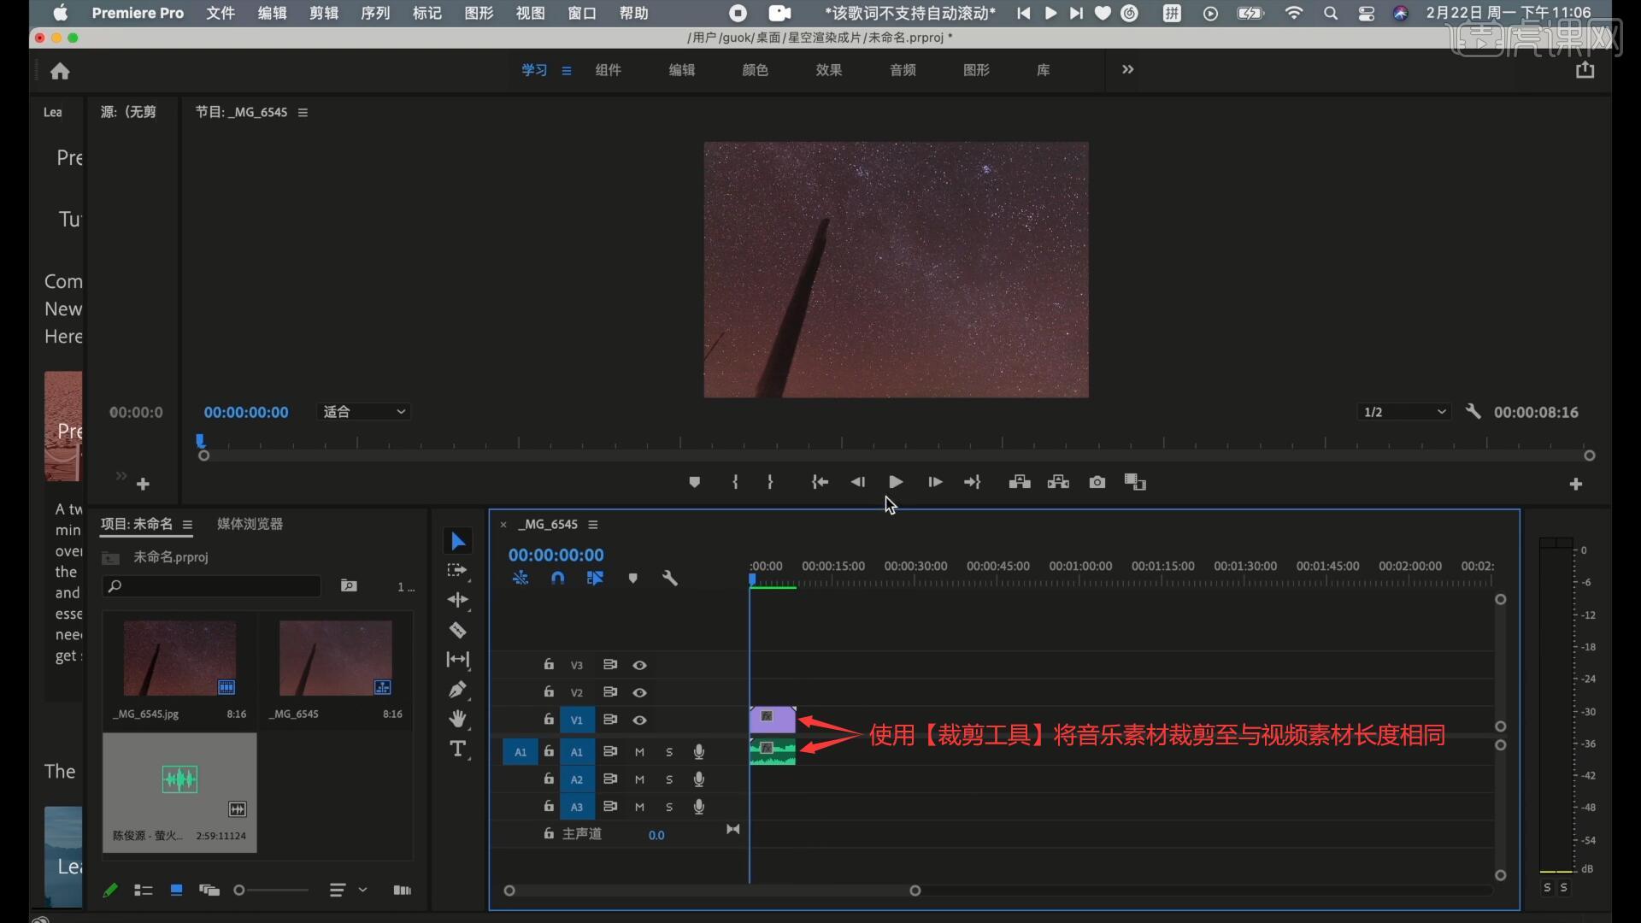This screenshot has height=923, width=1641.
Task: Open timeline display settings with the wrench icon
Action: click(670, 578)
